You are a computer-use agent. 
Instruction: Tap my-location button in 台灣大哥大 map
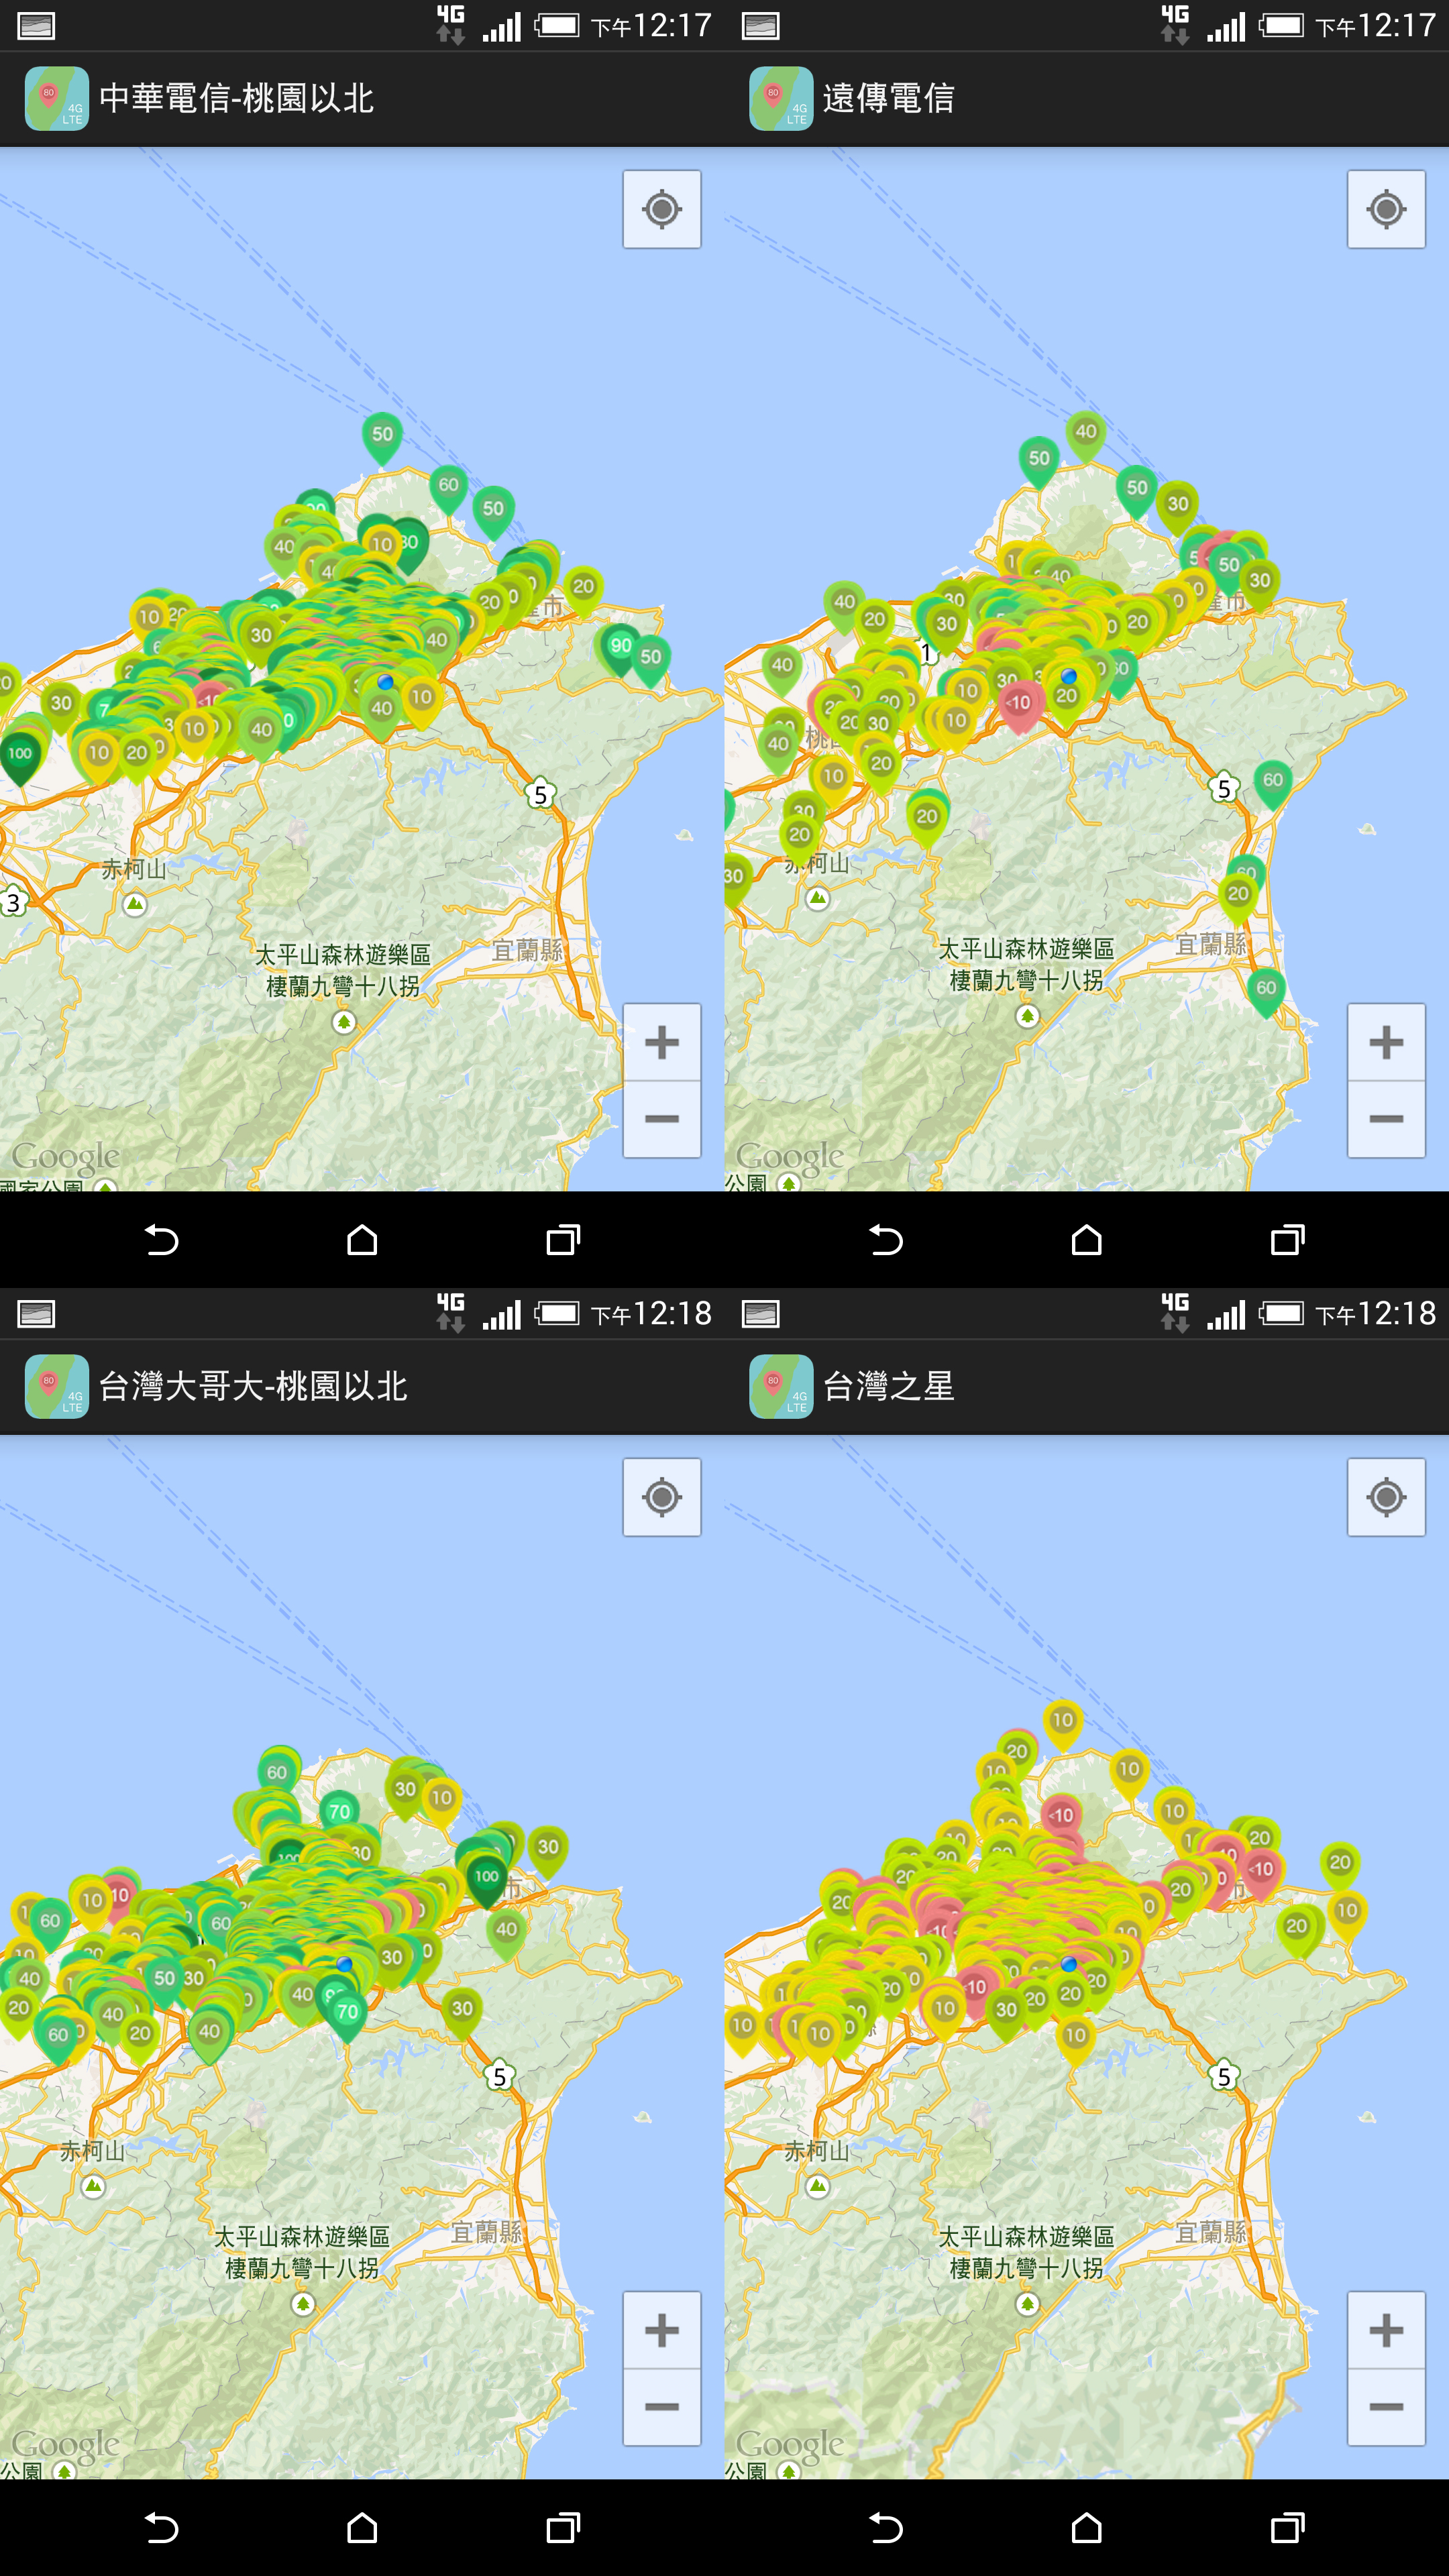(661, 1497)
